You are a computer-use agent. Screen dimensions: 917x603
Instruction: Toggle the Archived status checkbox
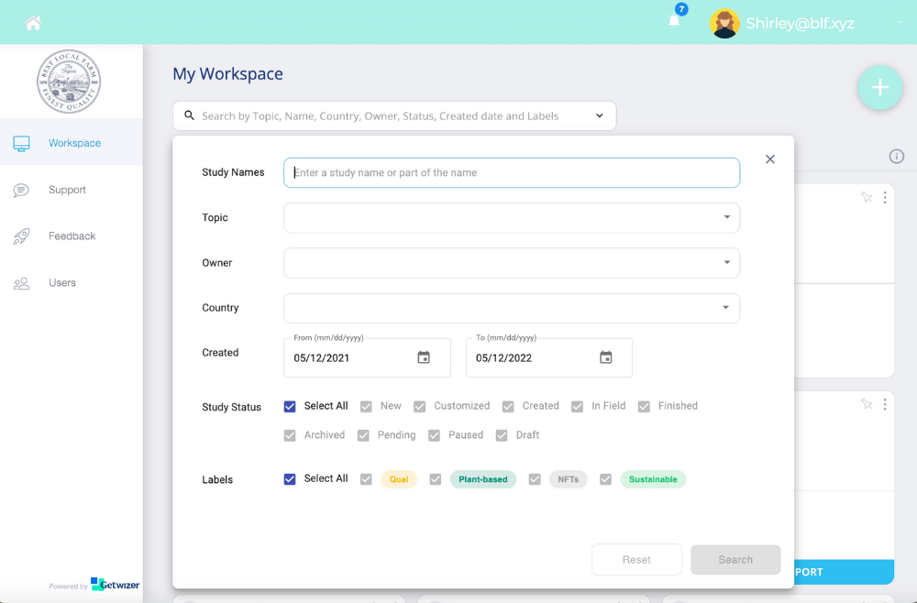tap(290, 436)
